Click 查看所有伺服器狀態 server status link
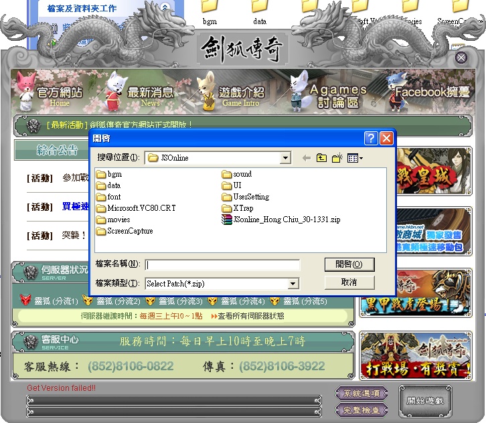Screen dimensions: 486x423 coord(248,316)
